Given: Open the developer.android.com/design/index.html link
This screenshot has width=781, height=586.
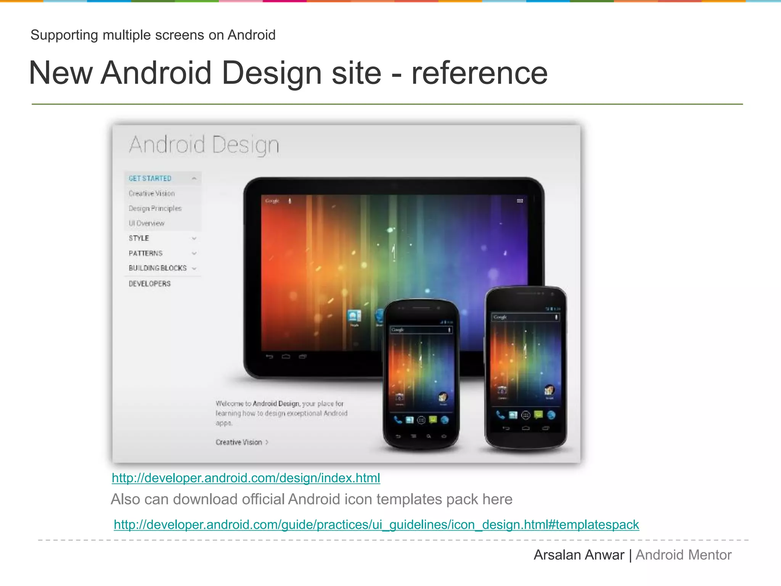Looking at the screenshot, I should [246, 478].
